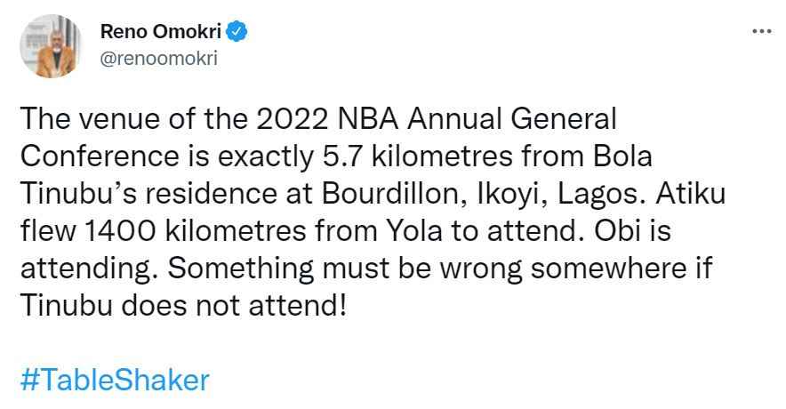786x409 pixels.
Task: Click the "1400 kilometres" text
Action: [x=196, y=231]
